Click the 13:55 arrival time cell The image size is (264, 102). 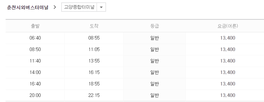point(94,61)
